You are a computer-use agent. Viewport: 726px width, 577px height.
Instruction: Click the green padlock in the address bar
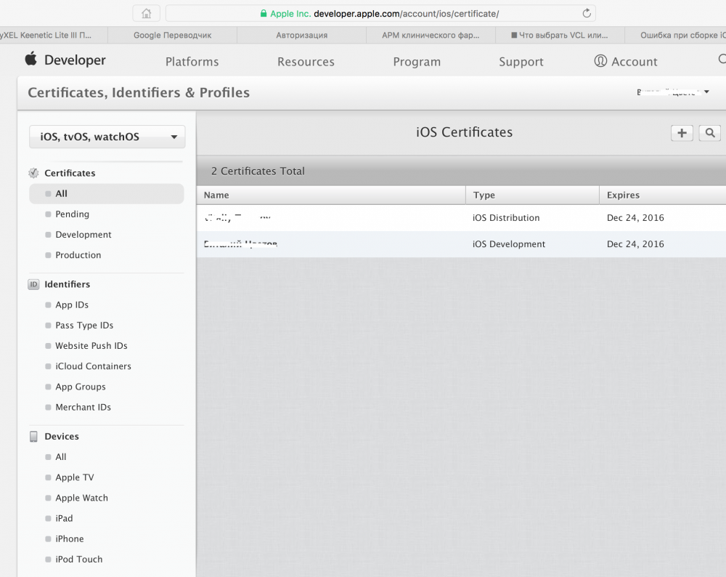pos(264,13)
